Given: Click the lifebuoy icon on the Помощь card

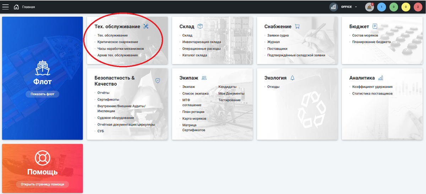Looking at the screenshot, I should tap(42, 158).
